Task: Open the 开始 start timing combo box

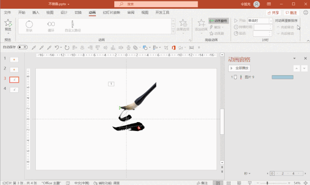Action: 260,21
